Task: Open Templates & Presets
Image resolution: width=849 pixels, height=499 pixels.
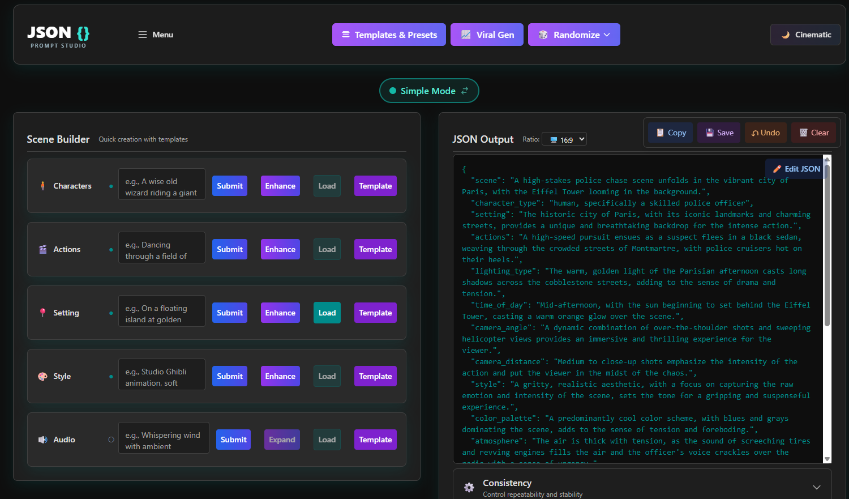Action: coord(389,35)
